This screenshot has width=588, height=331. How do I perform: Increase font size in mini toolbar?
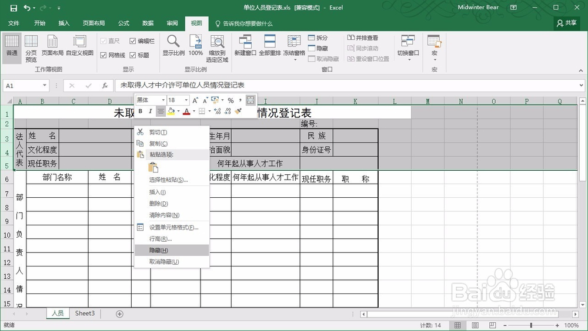point(195,100)
